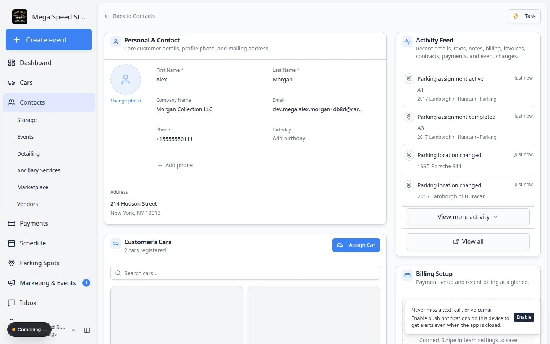This screenshot has height=344, width=550.
Task: Open View all activity
Action: click(468, 242)
